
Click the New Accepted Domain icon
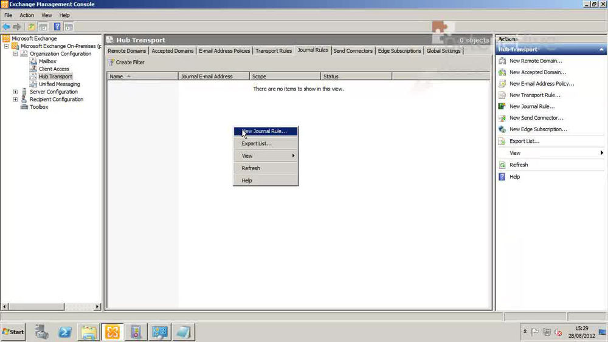coord(502,72)
